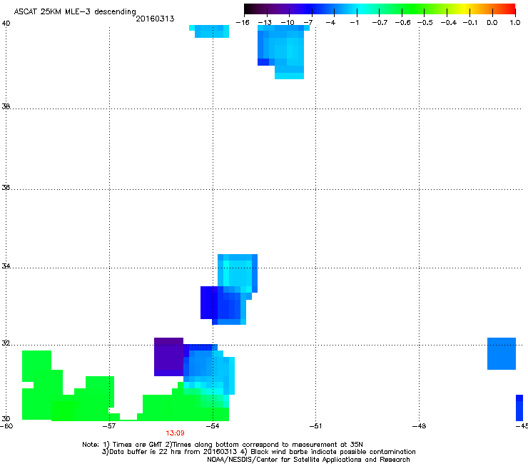Click the colorbar label -16
Viewport: 528px width, 464px height.
(243, 23)
